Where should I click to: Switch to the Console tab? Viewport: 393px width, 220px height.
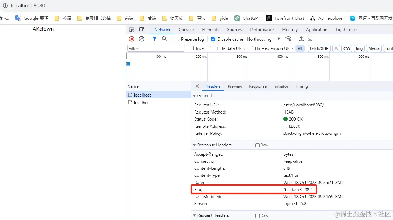point(186,30)
